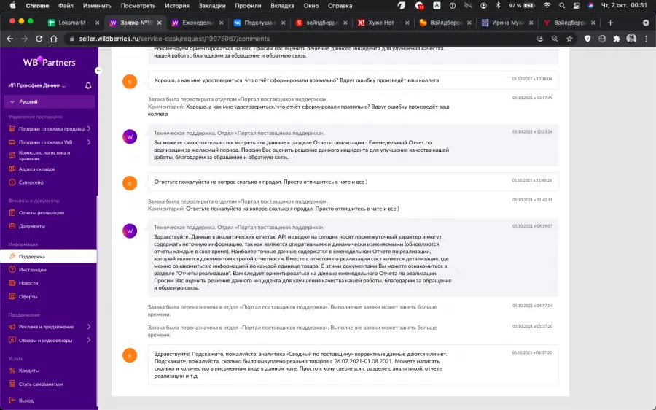Open notifications bell in sidebar
Image resolution: width=656 pixels, height=410 pixels.
click(88, 85)
